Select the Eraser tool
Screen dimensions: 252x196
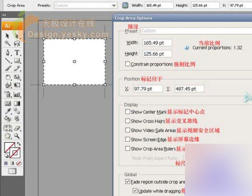coord(17,128)
